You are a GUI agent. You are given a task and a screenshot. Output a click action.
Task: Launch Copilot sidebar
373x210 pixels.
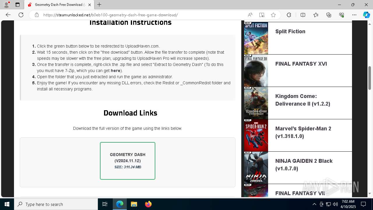tap(366, 15)
